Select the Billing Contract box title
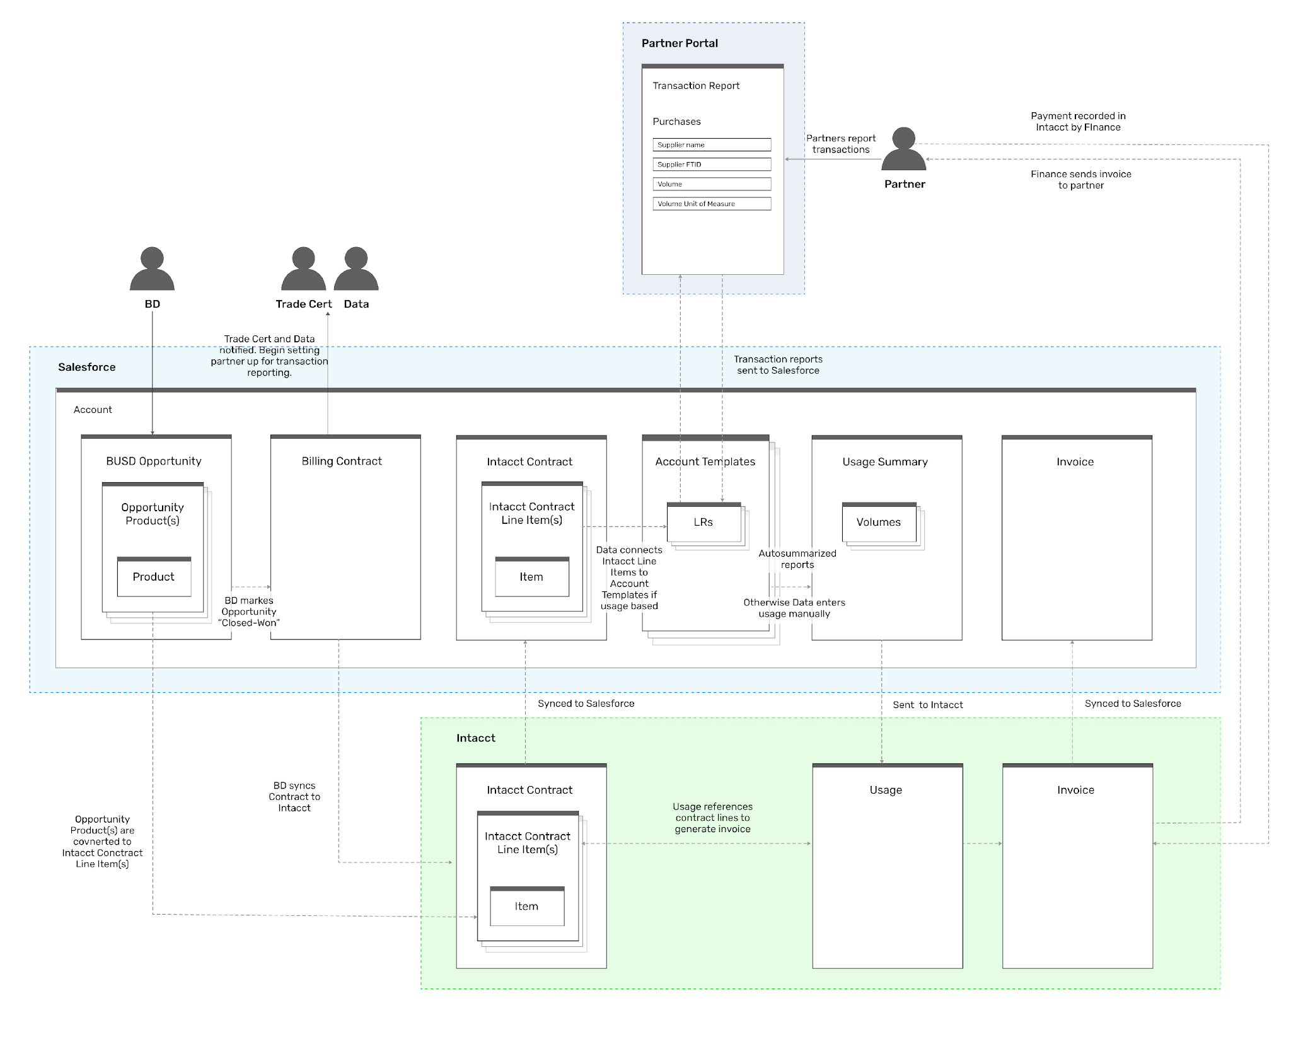The image size is (1291, 1037). point(342,461)
